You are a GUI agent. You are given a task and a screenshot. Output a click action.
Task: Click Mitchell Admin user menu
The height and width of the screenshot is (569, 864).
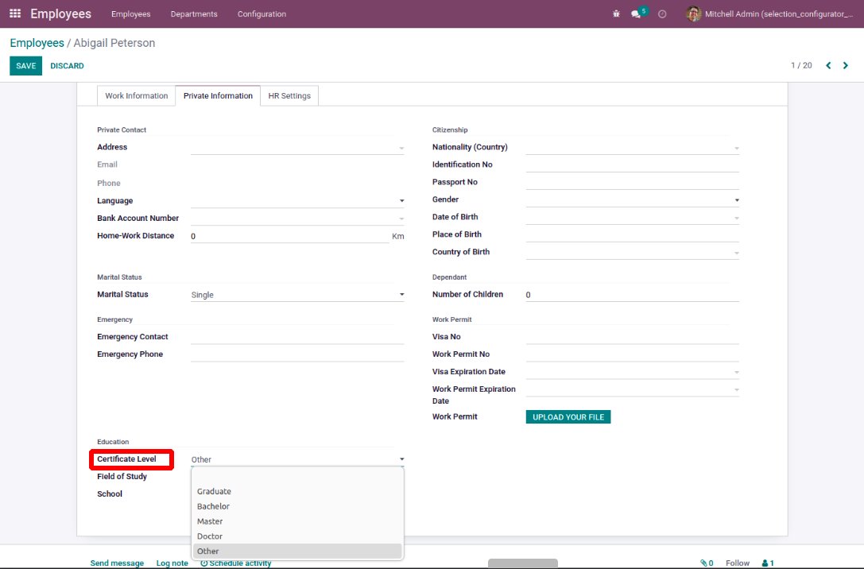coord(770,14)
